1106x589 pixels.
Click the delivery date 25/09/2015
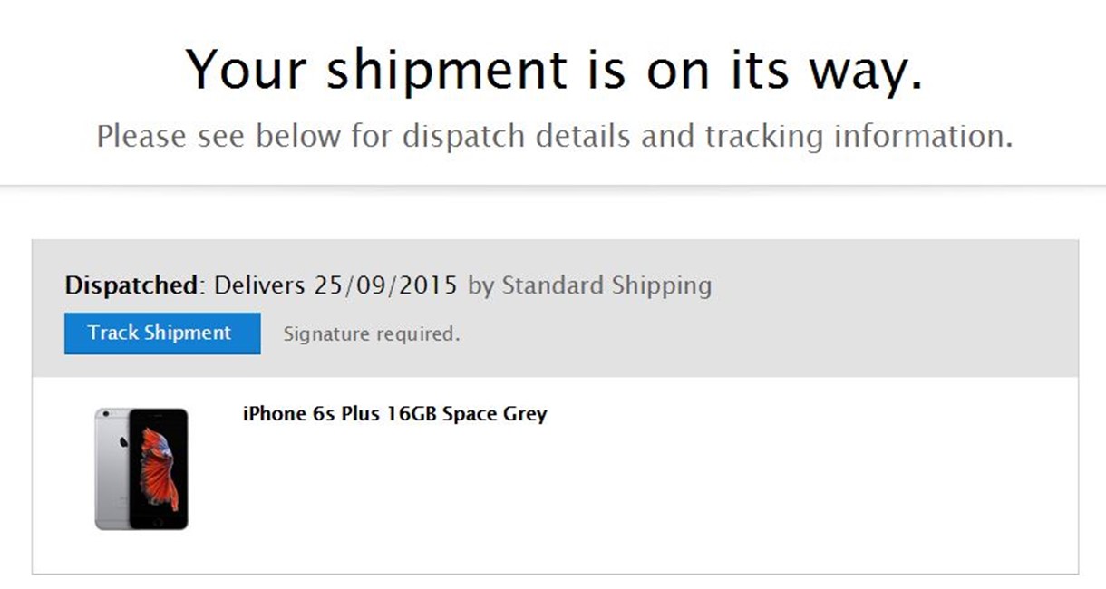click(387, 286)
